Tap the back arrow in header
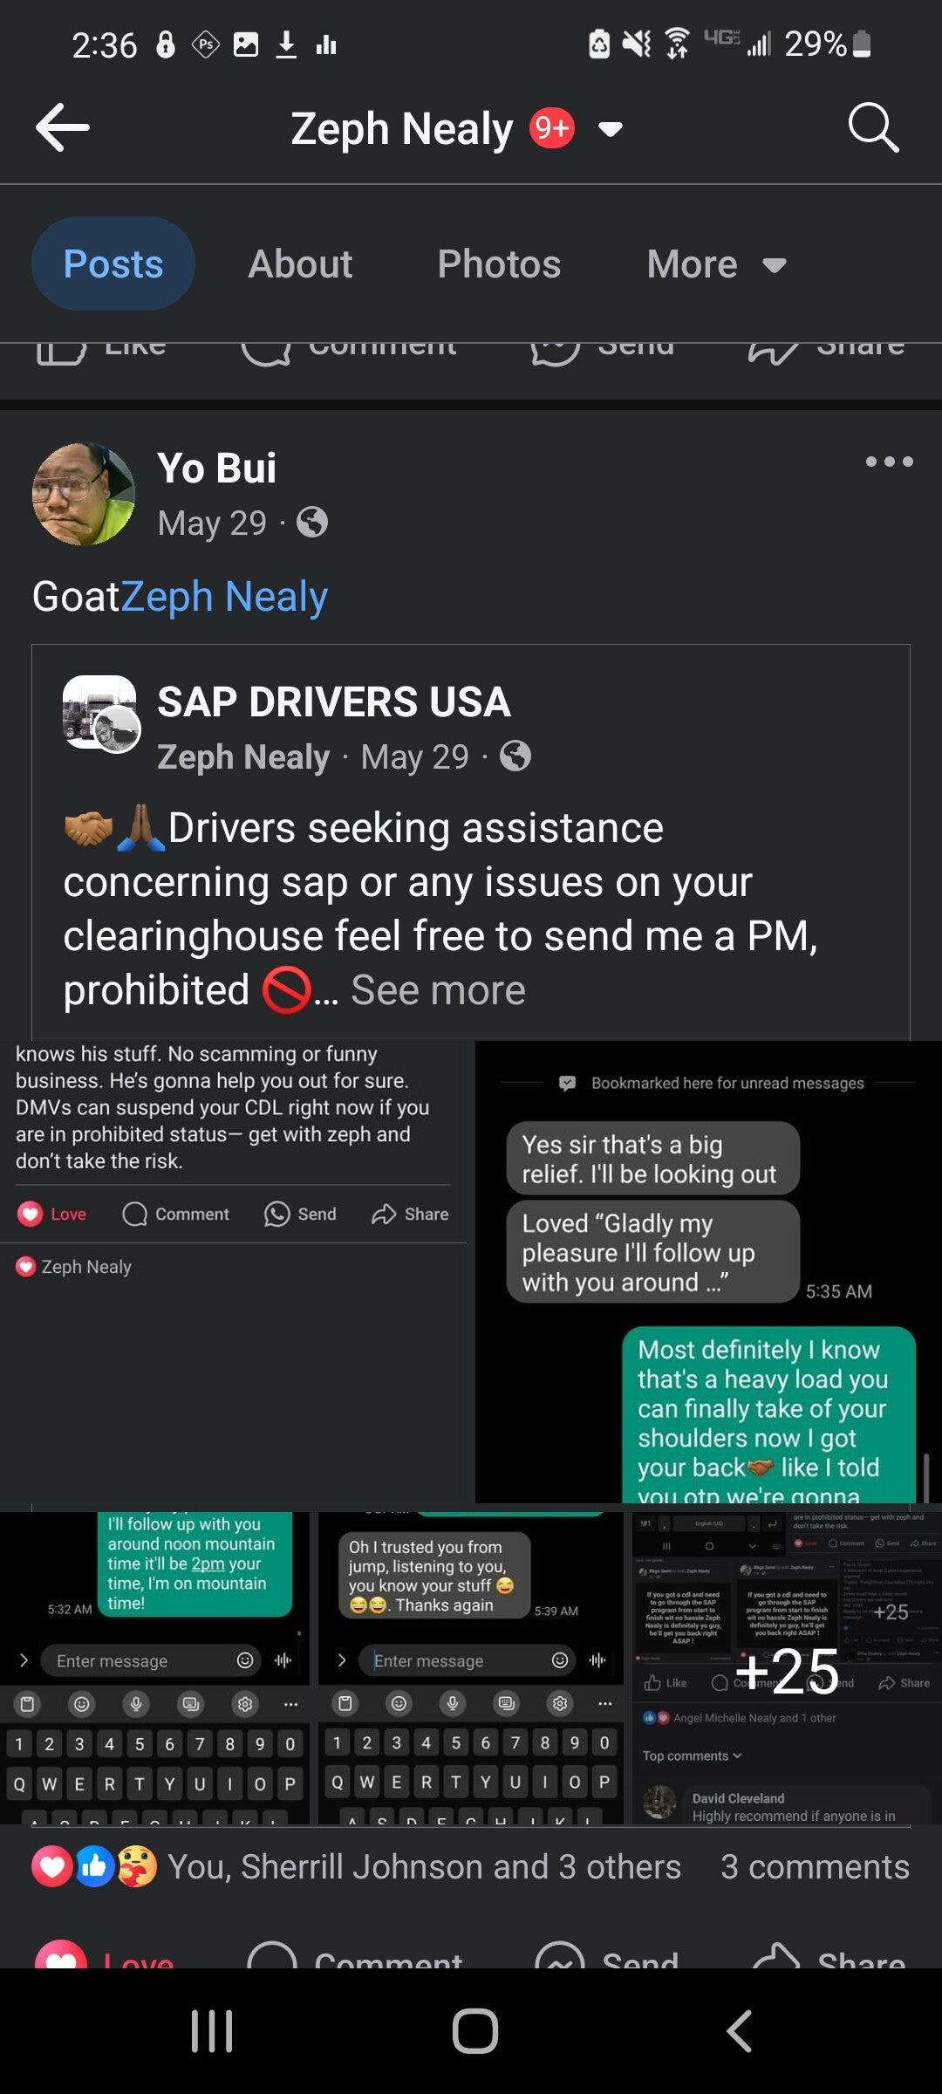 click(63, 128)
